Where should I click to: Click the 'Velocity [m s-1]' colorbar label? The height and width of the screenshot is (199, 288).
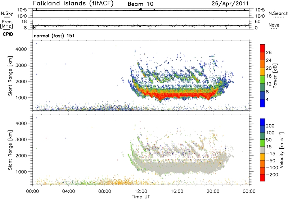[281, 150]
